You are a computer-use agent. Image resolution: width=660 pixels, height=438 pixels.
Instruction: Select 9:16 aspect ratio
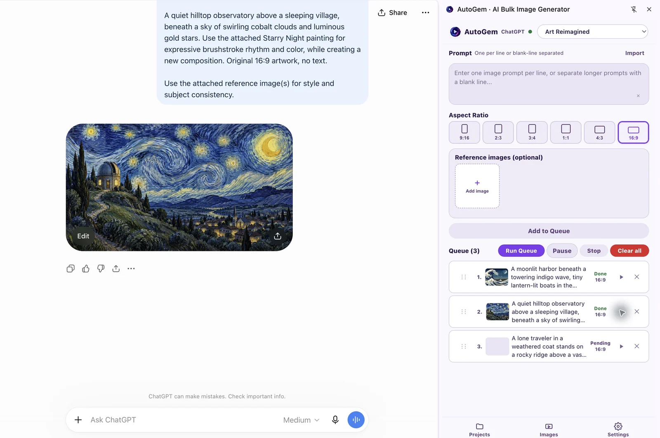[464, 132]
